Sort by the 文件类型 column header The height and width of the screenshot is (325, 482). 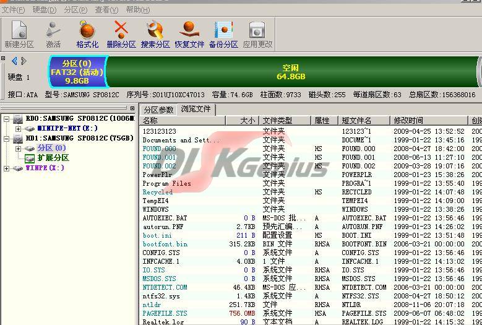point(285,121)
